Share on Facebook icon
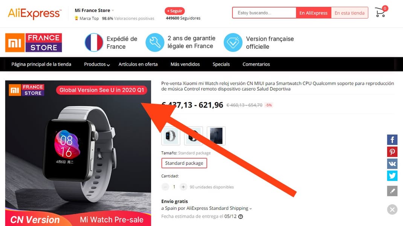The width and height of the screenshot is (403, 226). (392, 140)
